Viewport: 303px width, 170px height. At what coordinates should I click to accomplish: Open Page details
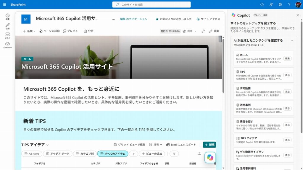point(49,31)
